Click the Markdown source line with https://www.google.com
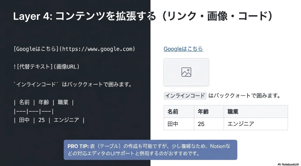This screenshot has width=301, height=166. (74, 49)
